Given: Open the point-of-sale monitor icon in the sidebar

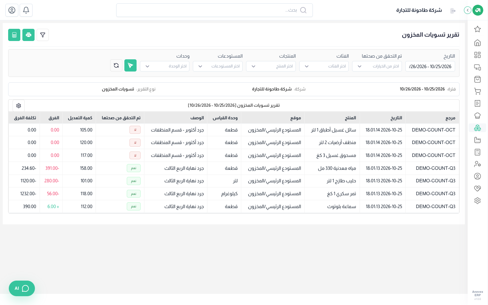Looking at the screenshot, I should click(x=477, y=67).
